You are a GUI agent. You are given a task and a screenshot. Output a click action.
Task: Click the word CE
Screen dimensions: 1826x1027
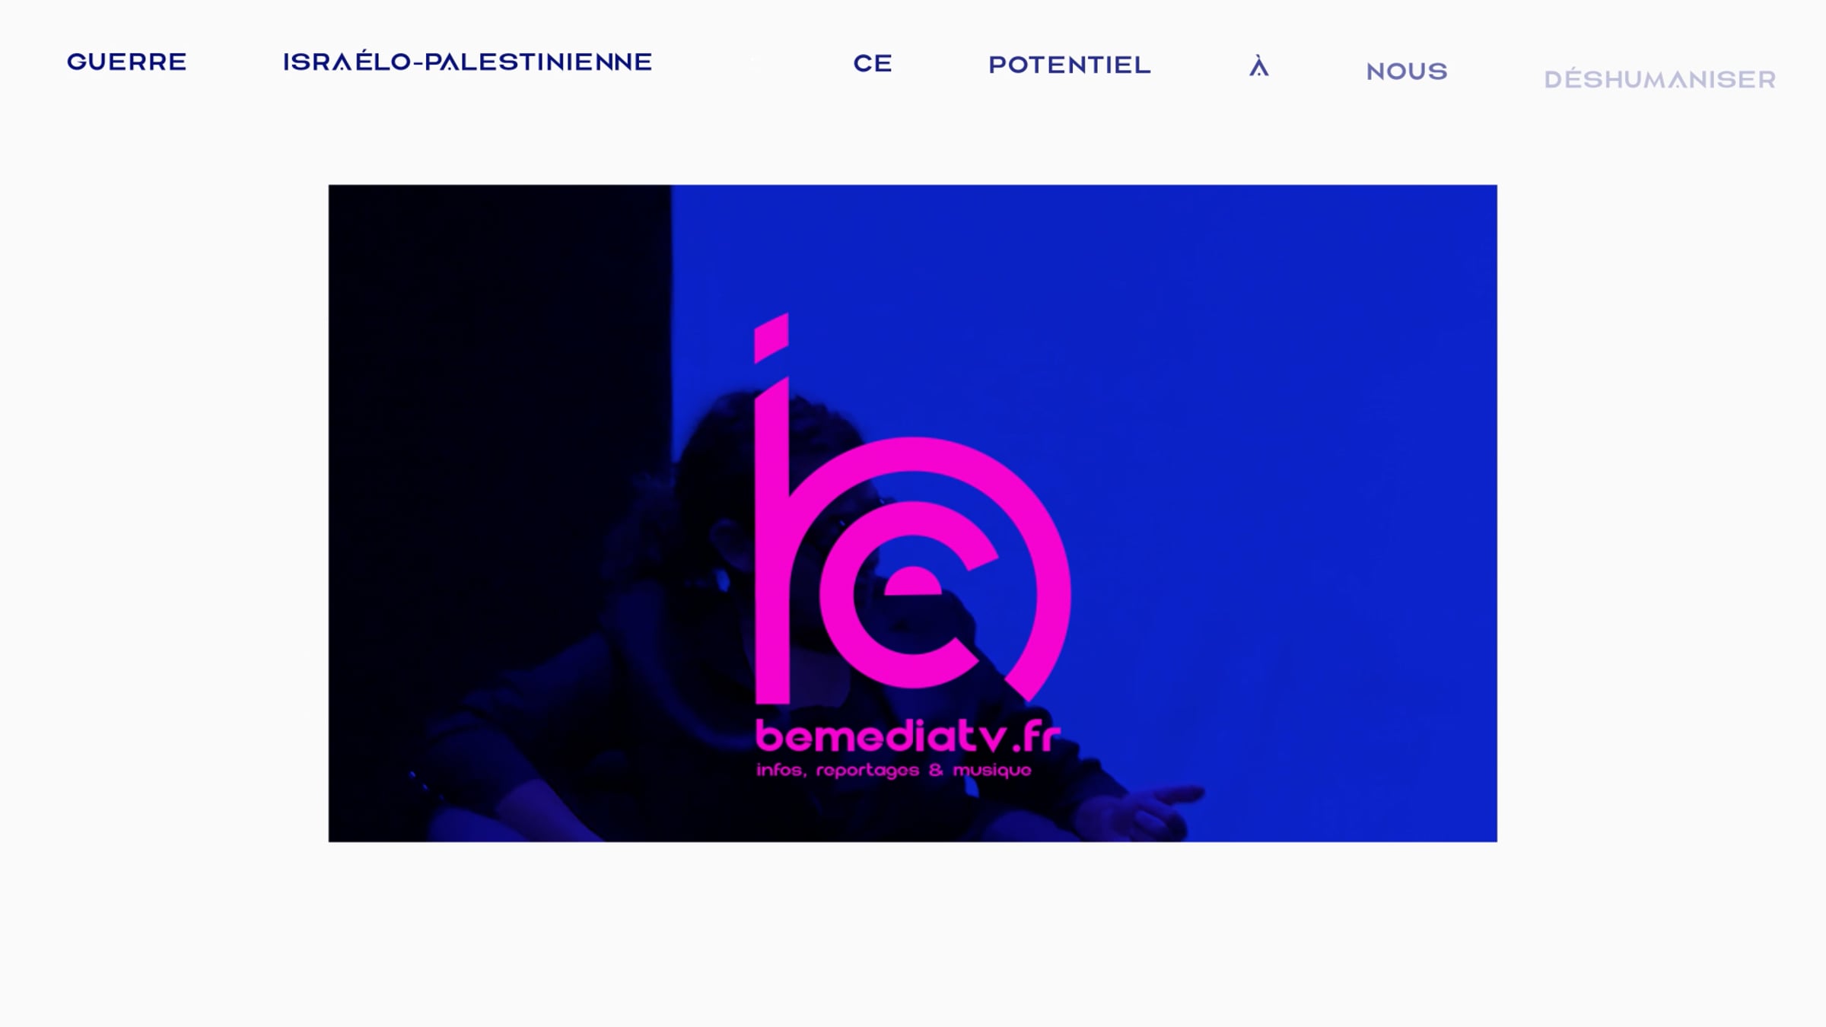point(872,63)
